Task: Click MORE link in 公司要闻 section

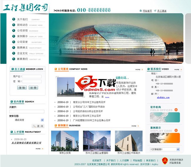Action: tap(139, 70)
